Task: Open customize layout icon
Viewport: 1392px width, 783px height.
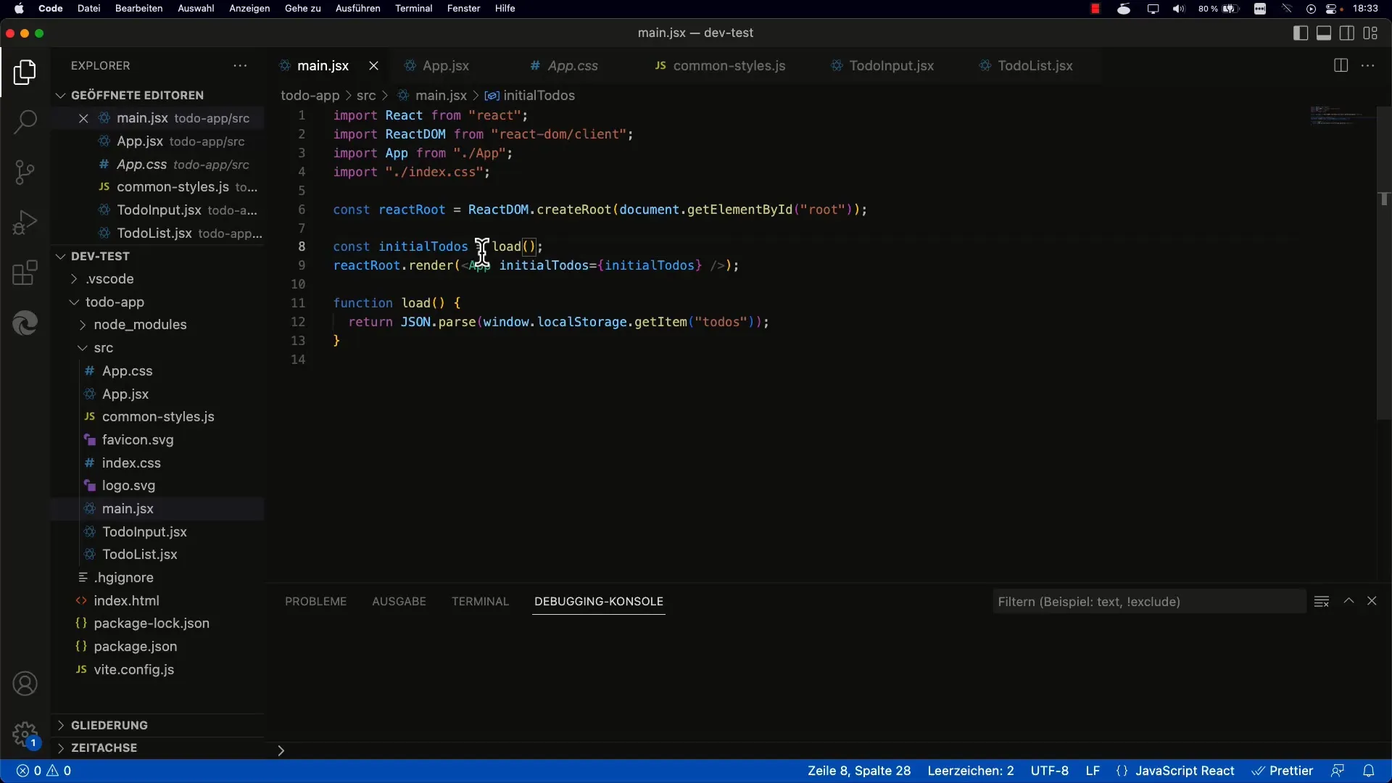Action: coord(1370,33)
